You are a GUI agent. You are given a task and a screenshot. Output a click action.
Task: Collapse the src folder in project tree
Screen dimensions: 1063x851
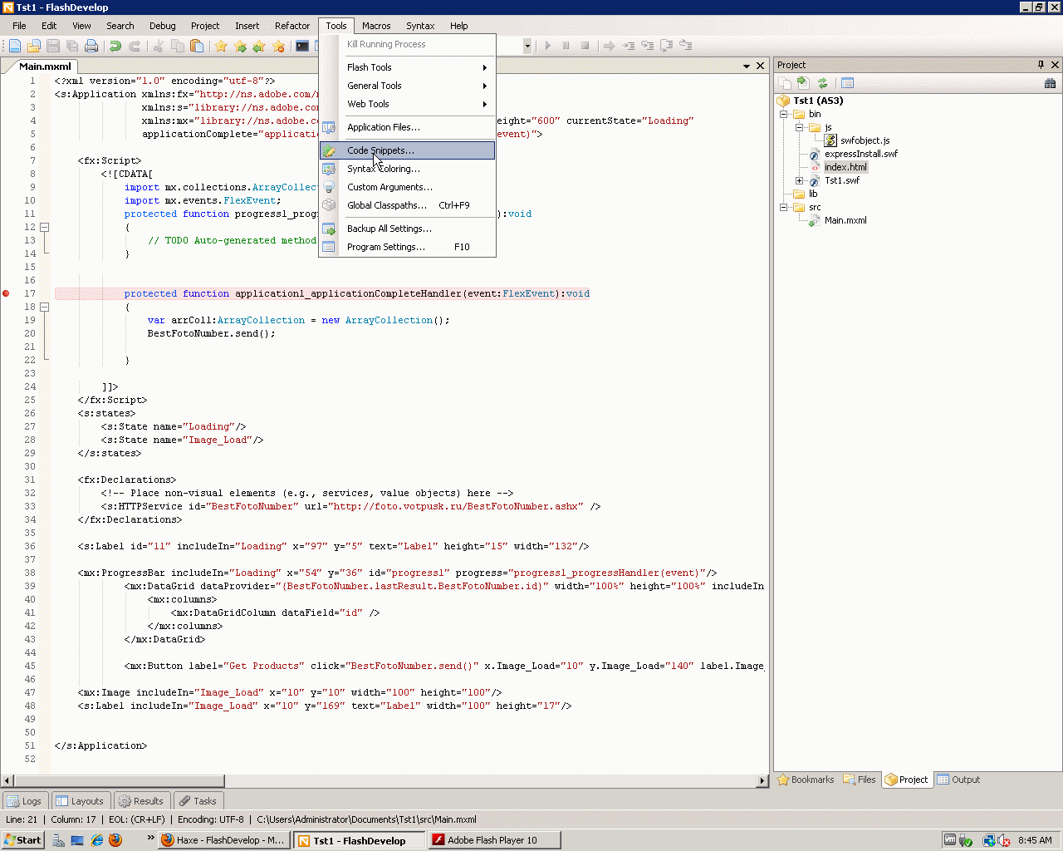click(x=783, y=207)
